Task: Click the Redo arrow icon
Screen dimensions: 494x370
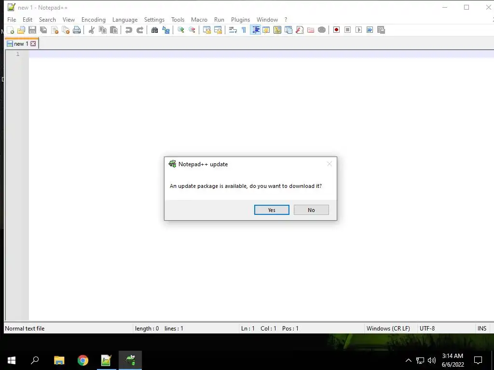Action: [139, 30]
